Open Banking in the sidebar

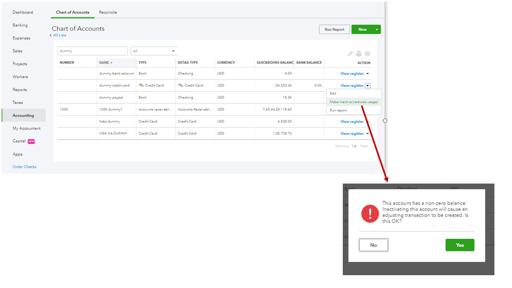click(x=20, y=25)
